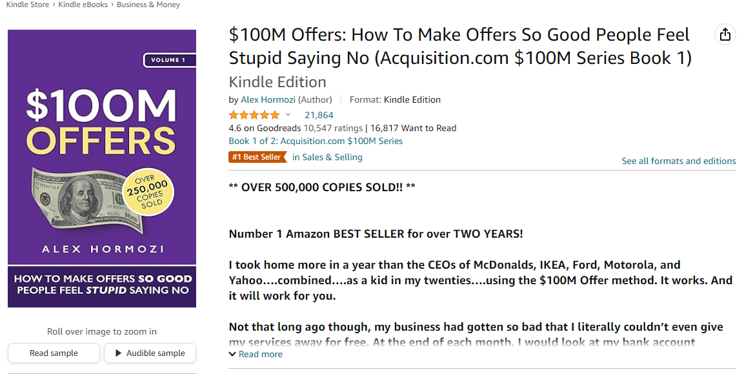Viewport: 744px width, 374px height.
Task: Expand the Read more section
Action: point(256,354)
